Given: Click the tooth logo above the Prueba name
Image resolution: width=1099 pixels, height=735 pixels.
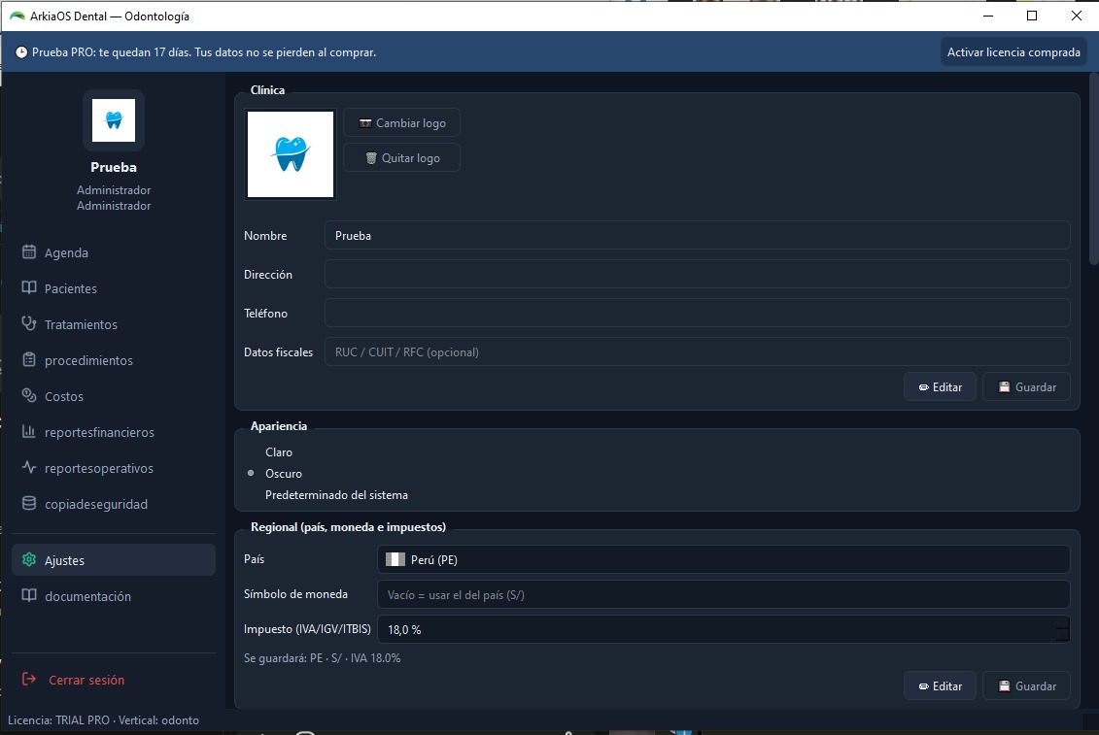Looking at the screenshot, I should pyautogui.click(x=114, y=120).
